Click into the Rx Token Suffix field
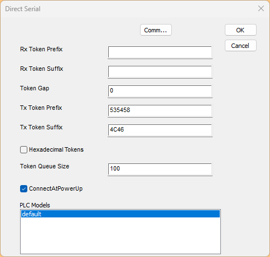 click(160, 72)
